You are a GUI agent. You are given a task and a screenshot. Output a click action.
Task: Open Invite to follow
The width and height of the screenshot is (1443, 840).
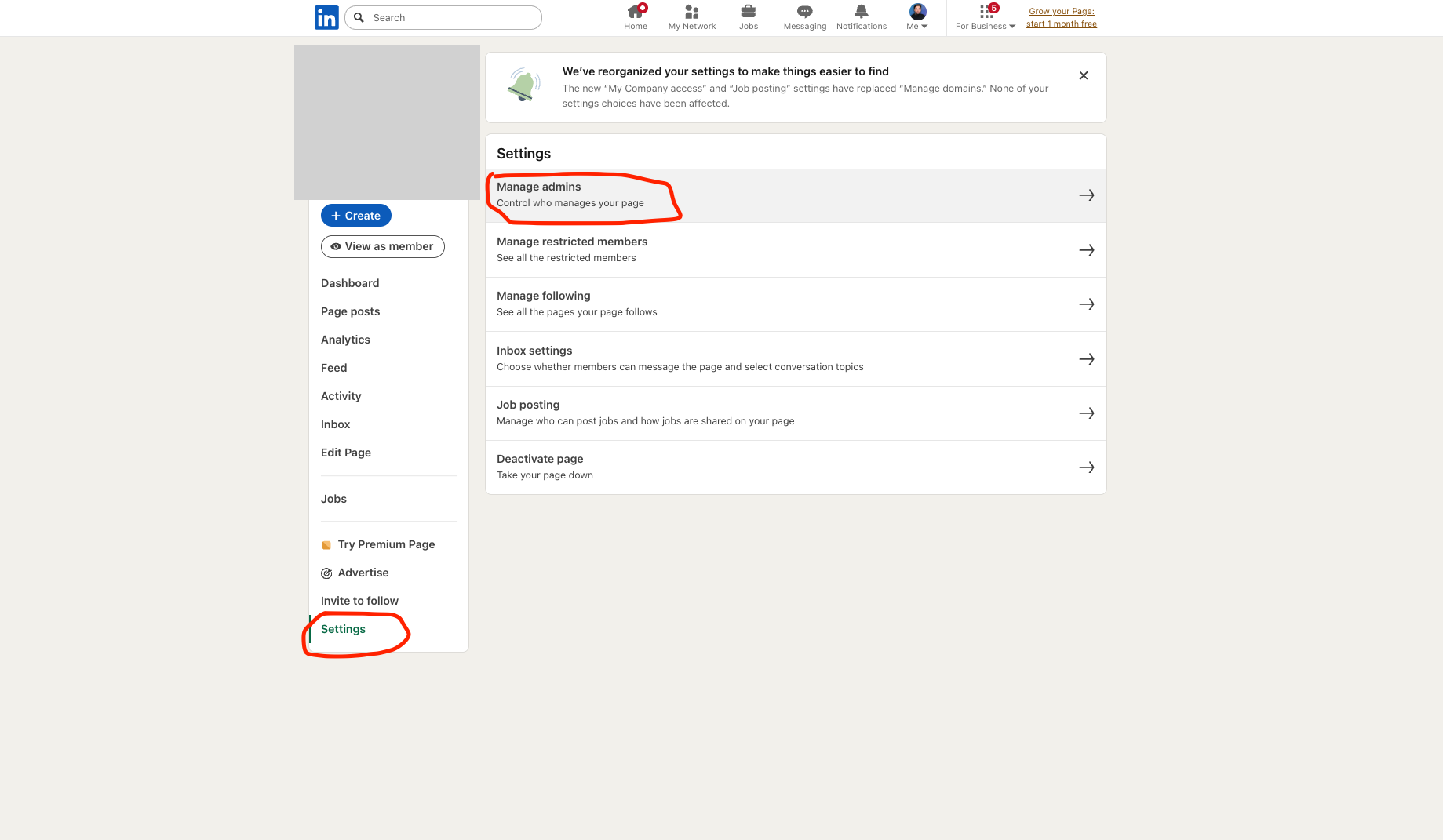click(359, 601)
